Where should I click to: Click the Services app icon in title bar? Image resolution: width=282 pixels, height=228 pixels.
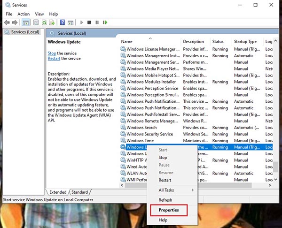click(x=8, y=5)
